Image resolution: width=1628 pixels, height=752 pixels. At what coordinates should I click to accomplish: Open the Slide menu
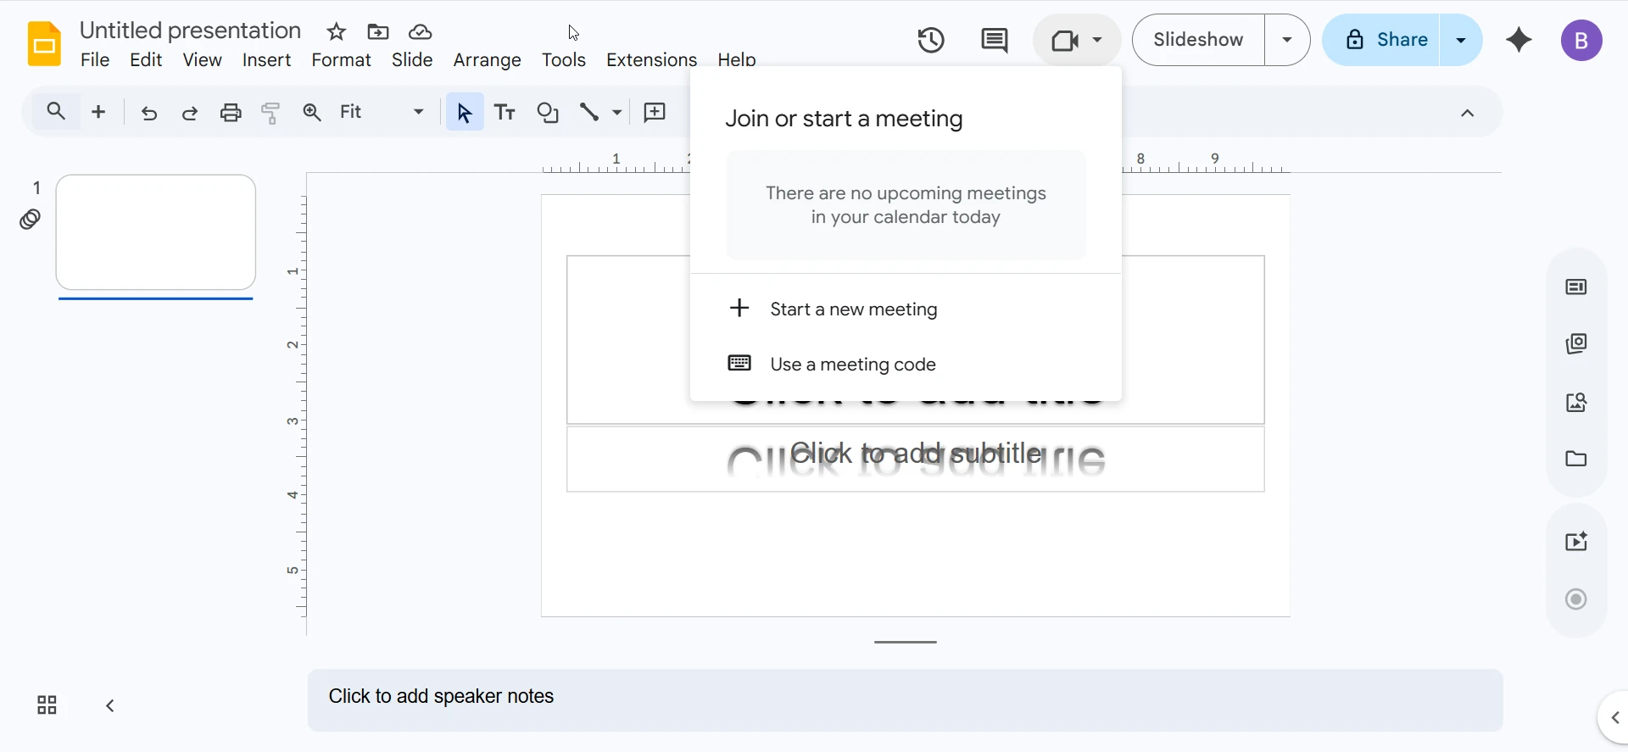pyautogui.click(x=412, y=60)
